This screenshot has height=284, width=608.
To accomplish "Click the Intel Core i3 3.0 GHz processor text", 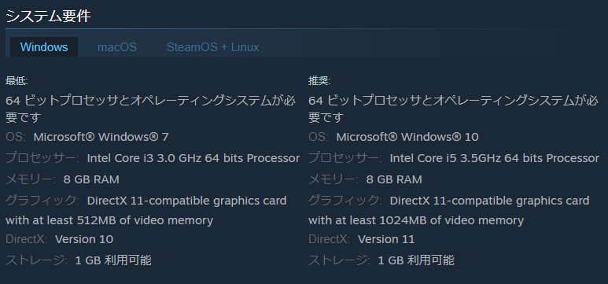I will pos(193,158).
